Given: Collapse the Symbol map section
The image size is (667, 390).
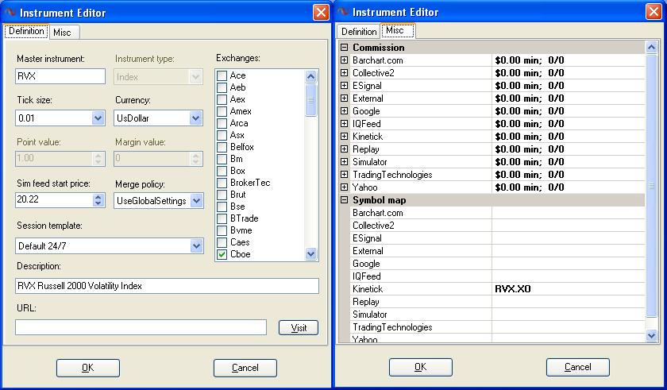Looking at the screenshot, I should (x=344, y=200).
